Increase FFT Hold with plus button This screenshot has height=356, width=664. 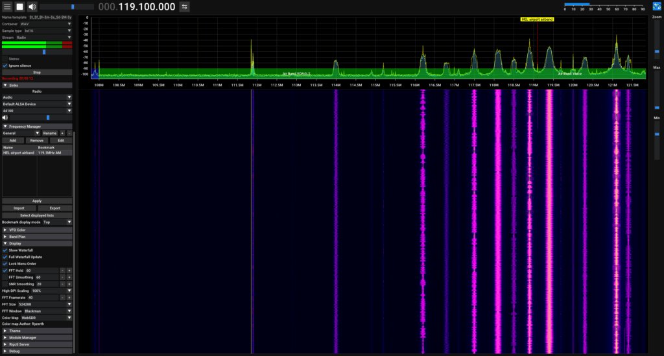69,271
